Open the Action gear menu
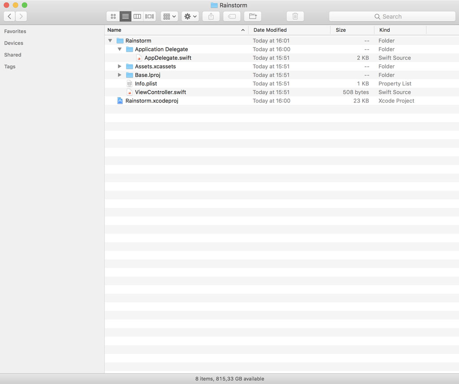459x384 pixels. coord(190,16)
